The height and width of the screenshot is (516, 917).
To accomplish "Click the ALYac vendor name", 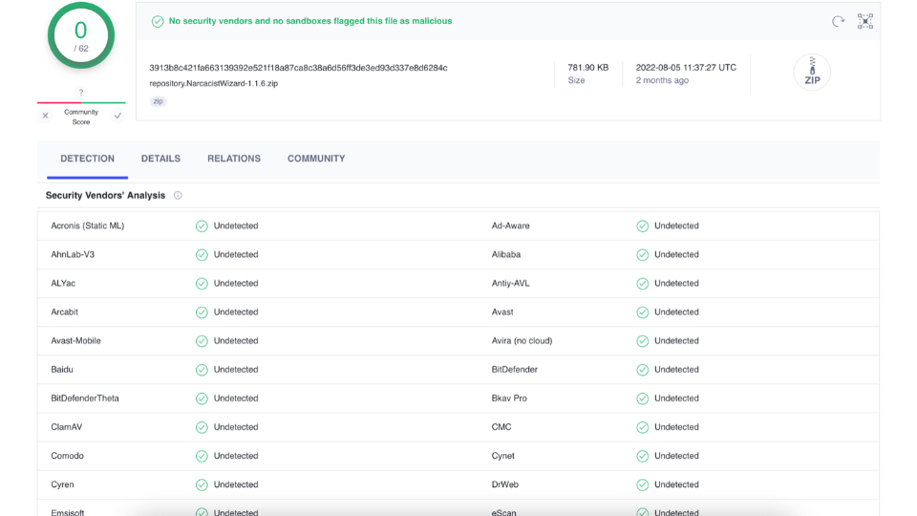I will tap(63, 283).
